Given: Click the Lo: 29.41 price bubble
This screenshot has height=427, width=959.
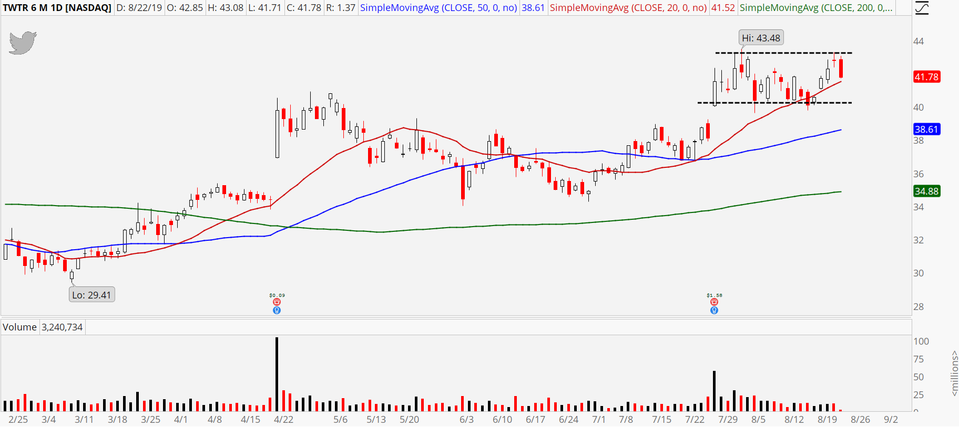Looking at the screenshot, I should [91, 295].
